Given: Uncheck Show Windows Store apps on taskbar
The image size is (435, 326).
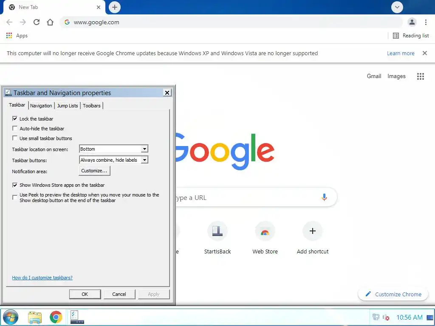Looking at the screenshot, I should tap(15, 185).
